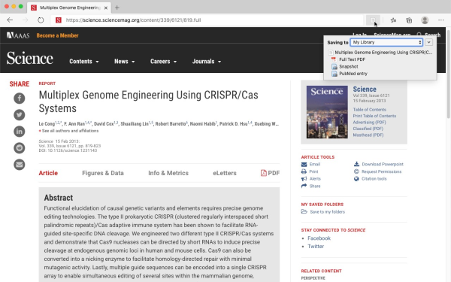Switch to the eLetters tab
451x282 pixels.
pos(225,173)
